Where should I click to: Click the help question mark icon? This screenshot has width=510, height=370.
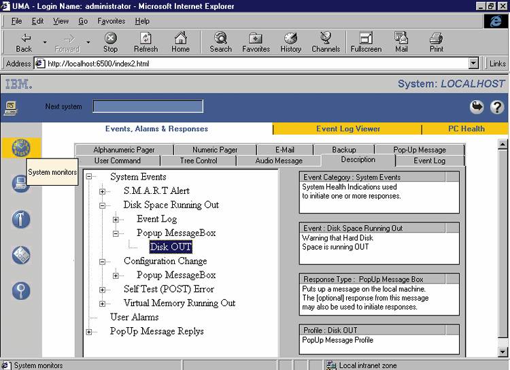tap(497, 107)
